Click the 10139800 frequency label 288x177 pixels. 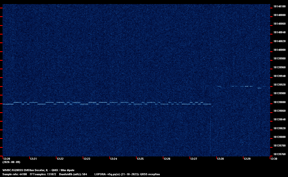coord(280,137)
